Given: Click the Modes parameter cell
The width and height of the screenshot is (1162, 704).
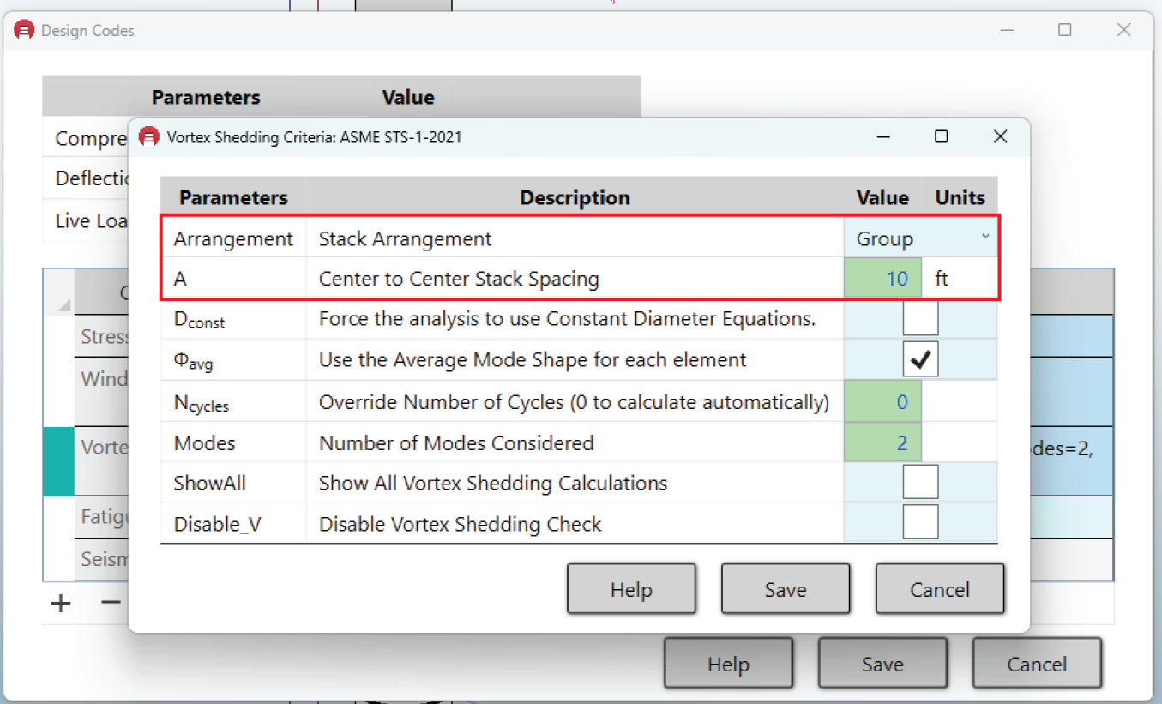Looking at the screenshot, I should coord(233,442).
